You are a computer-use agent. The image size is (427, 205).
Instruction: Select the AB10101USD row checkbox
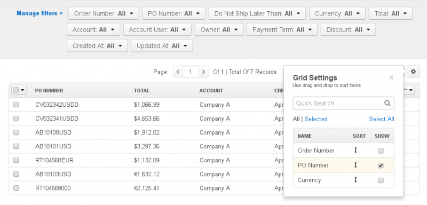tap(16, 146)
